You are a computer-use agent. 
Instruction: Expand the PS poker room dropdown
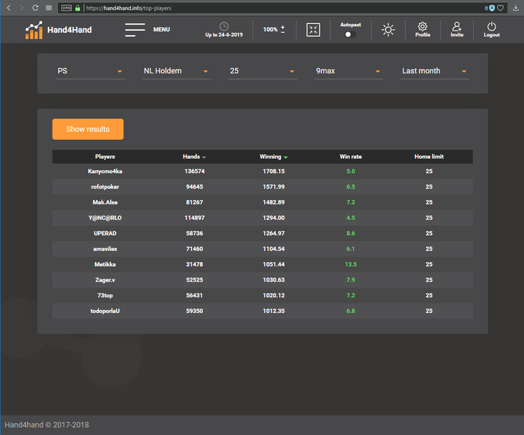[91, 71]
